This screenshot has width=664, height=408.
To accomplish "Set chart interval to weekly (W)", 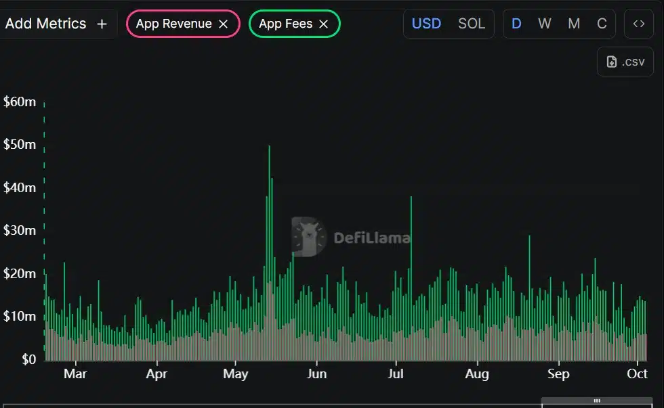I will point(545,24).
